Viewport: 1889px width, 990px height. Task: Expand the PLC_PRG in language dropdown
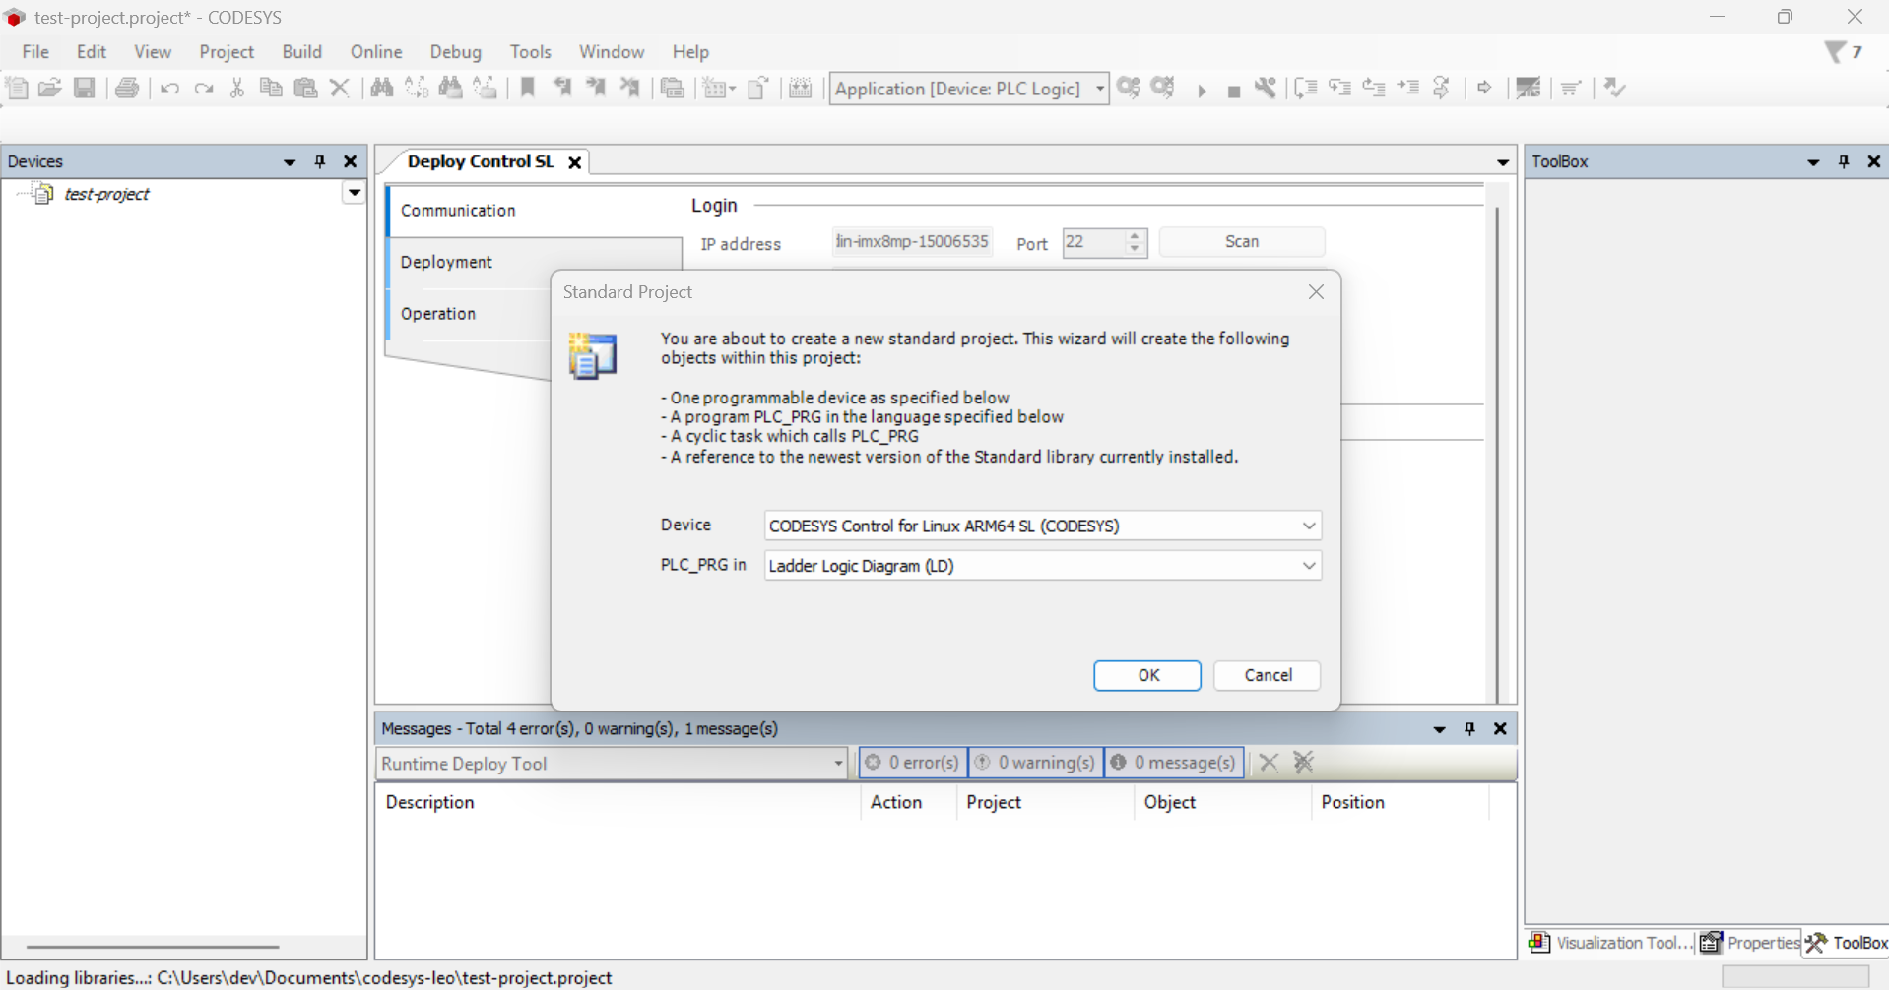pyautogui.click(x=1308, y=566)
